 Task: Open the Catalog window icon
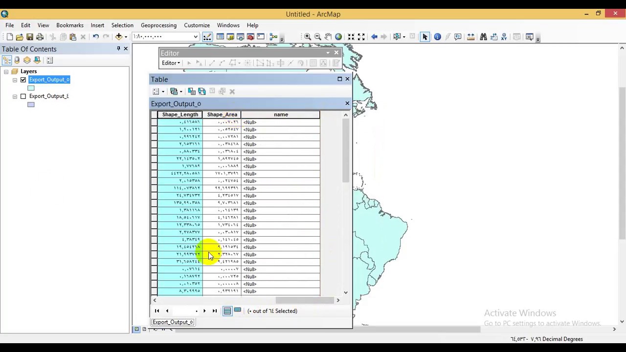pyautogui.click(x=230, y=37)
